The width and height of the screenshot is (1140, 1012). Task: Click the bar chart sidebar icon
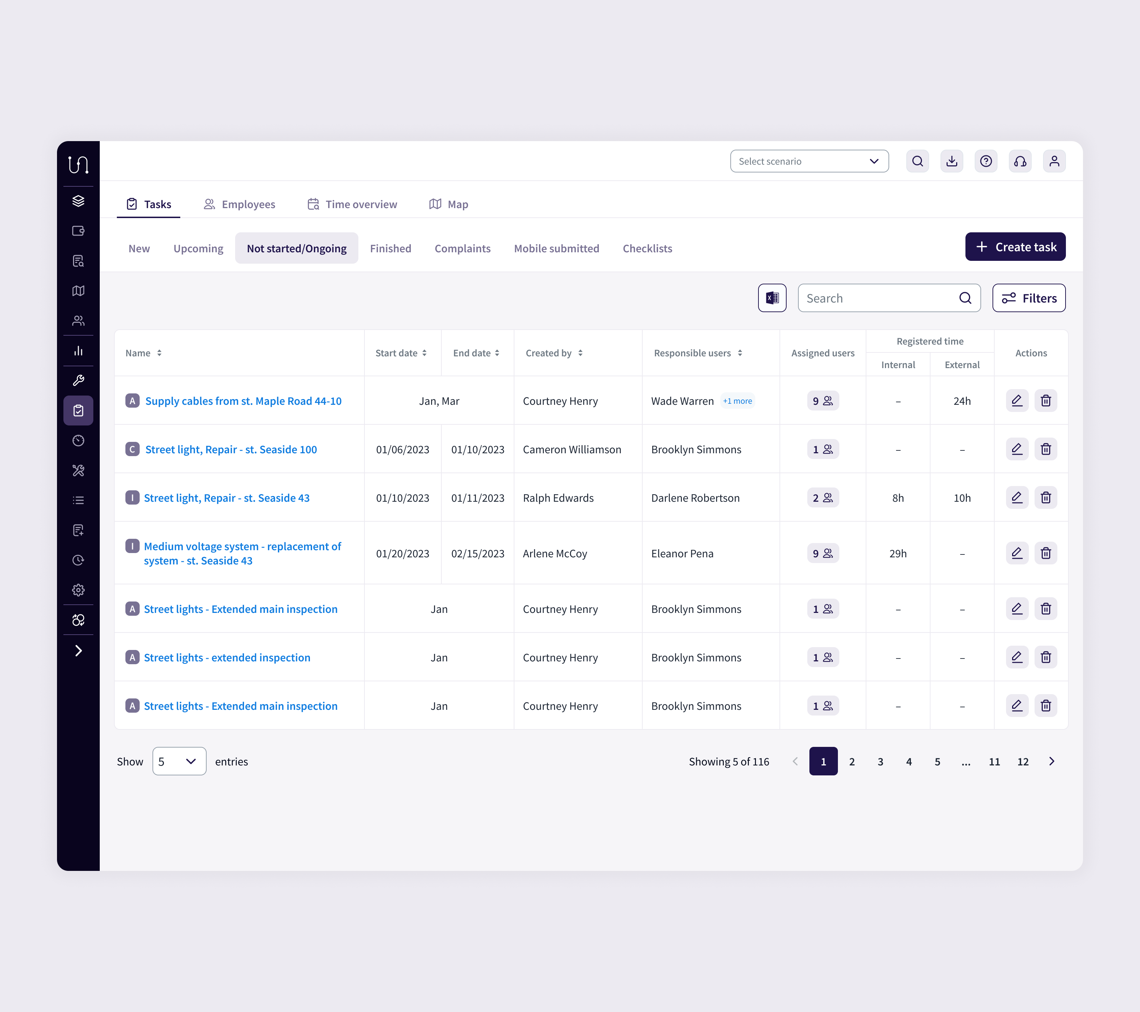pyautogui.click(x=78, y=351)
